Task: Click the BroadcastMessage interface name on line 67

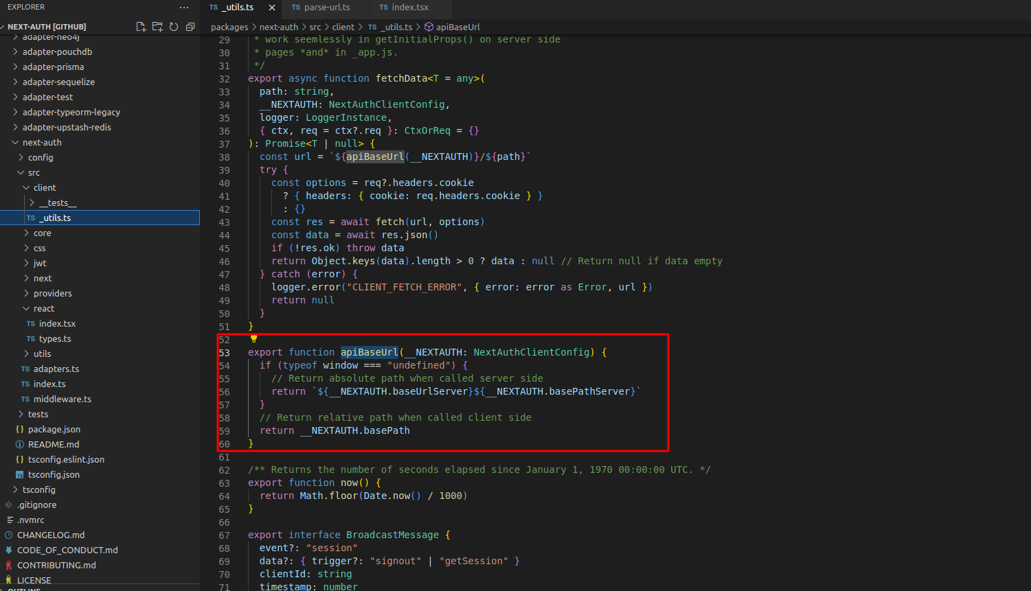Action: [x=392, y=535]
